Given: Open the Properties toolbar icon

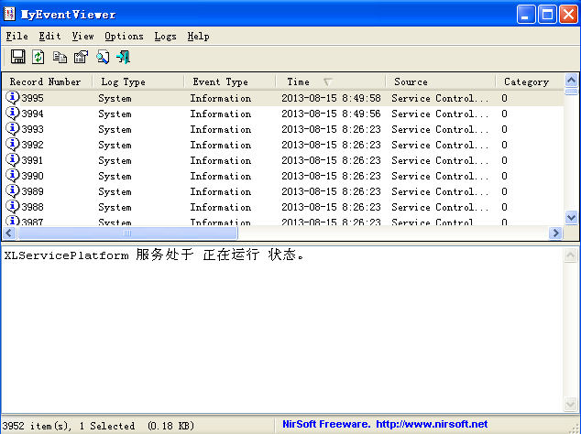Looking at the screenshot, I should 82,58.
